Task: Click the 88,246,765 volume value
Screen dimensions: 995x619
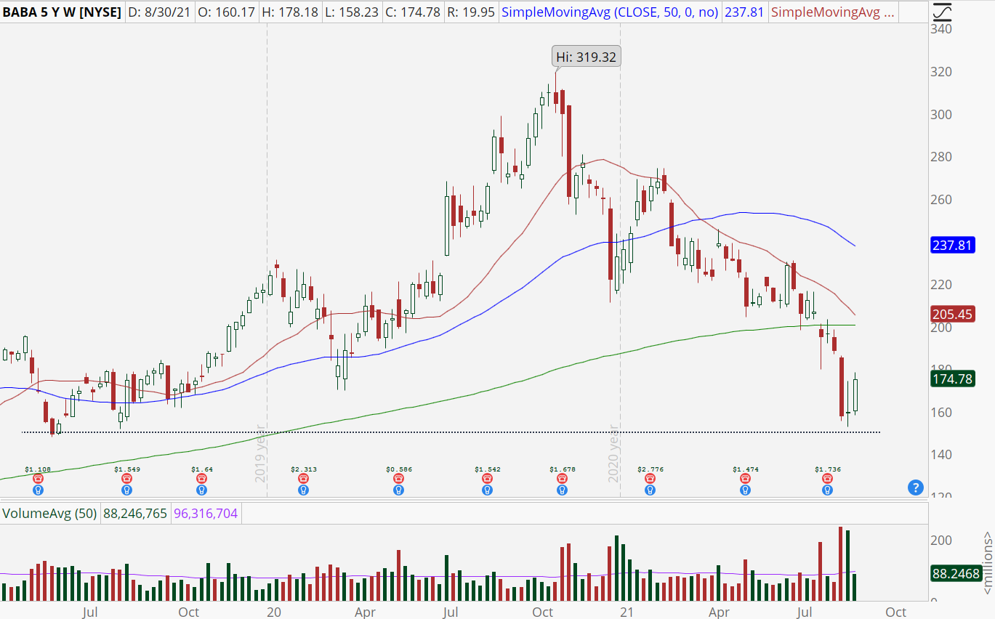Action: click(135, 514)
